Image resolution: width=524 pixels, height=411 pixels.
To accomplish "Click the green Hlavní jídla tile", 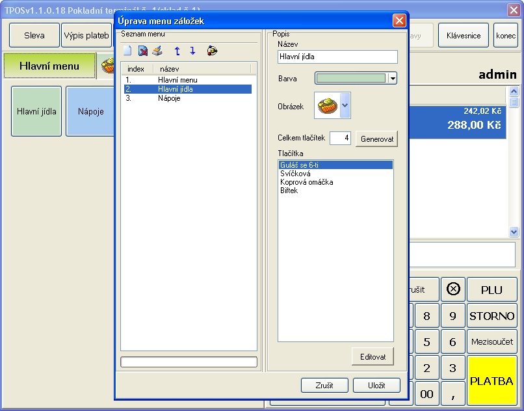I will click(36, 111).
